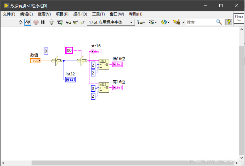Click the Step Over button

[75, 22]
